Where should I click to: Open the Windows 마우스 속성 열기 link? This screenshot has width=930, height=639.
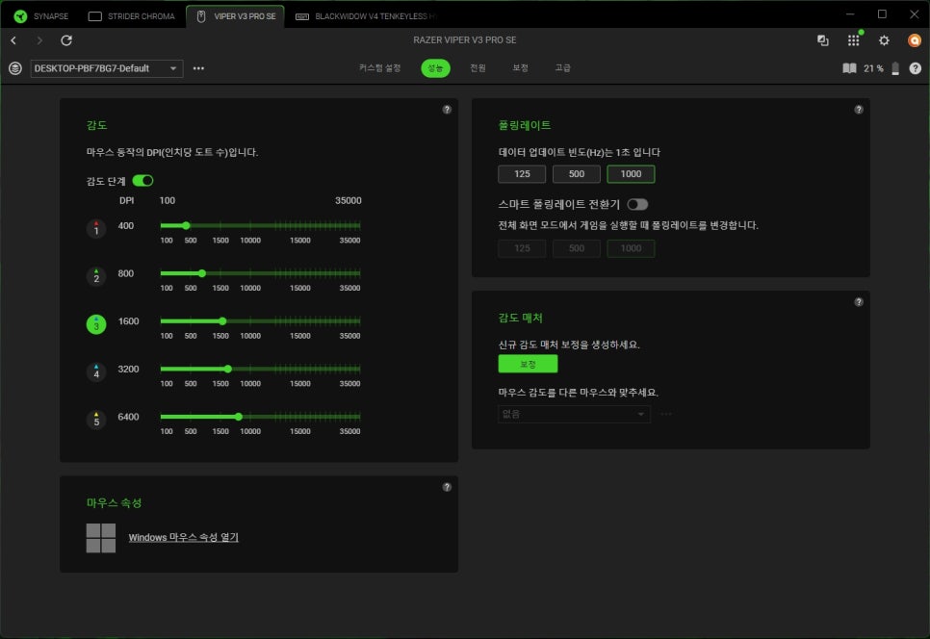(x=183, y=537)
